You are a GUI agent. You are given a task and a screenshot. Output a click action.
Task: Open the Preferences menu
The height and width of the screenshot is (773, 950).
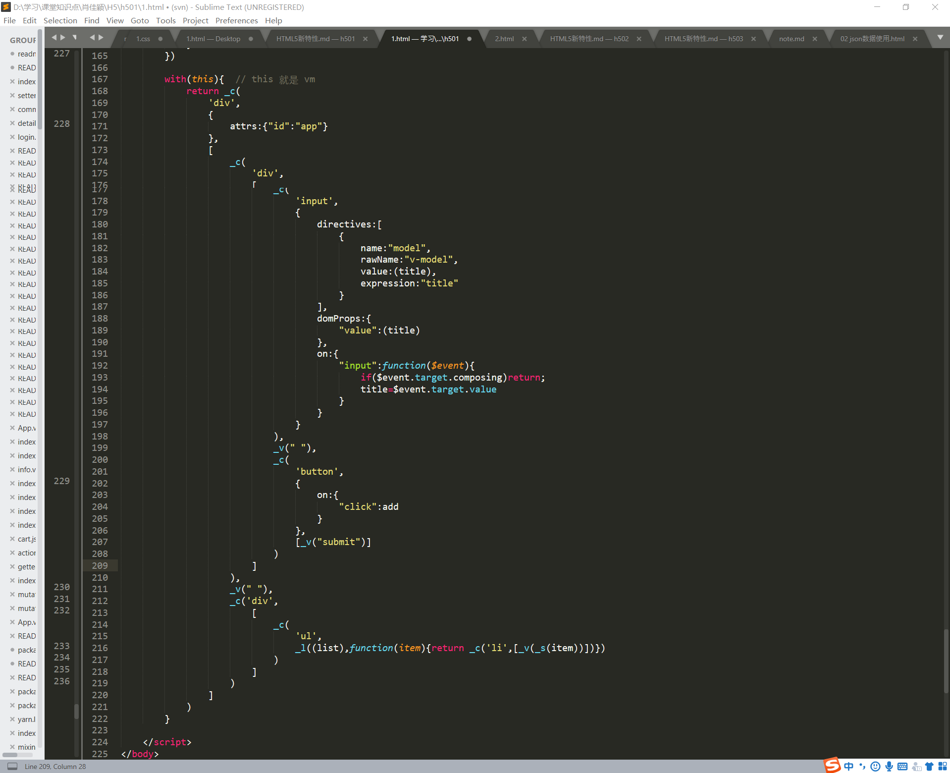pos(236,20)
